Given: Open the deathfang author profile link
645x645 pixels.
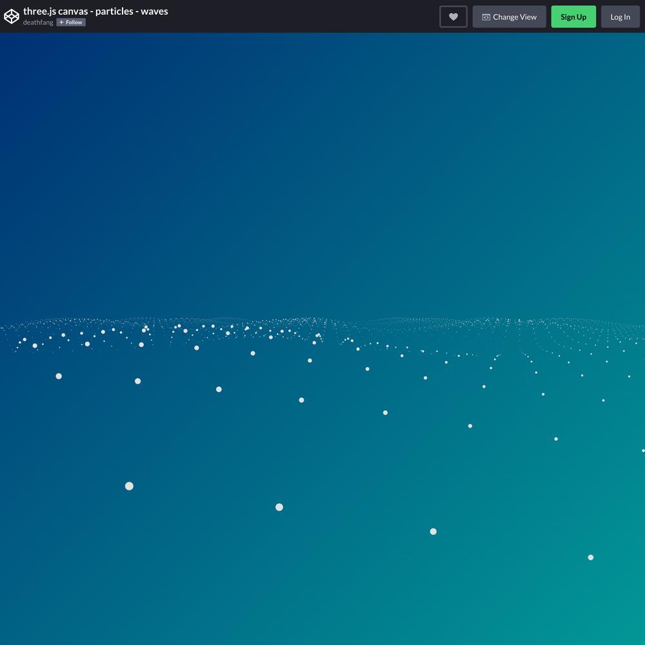Looking at the screenshot, I should click(x=38, y=22).
